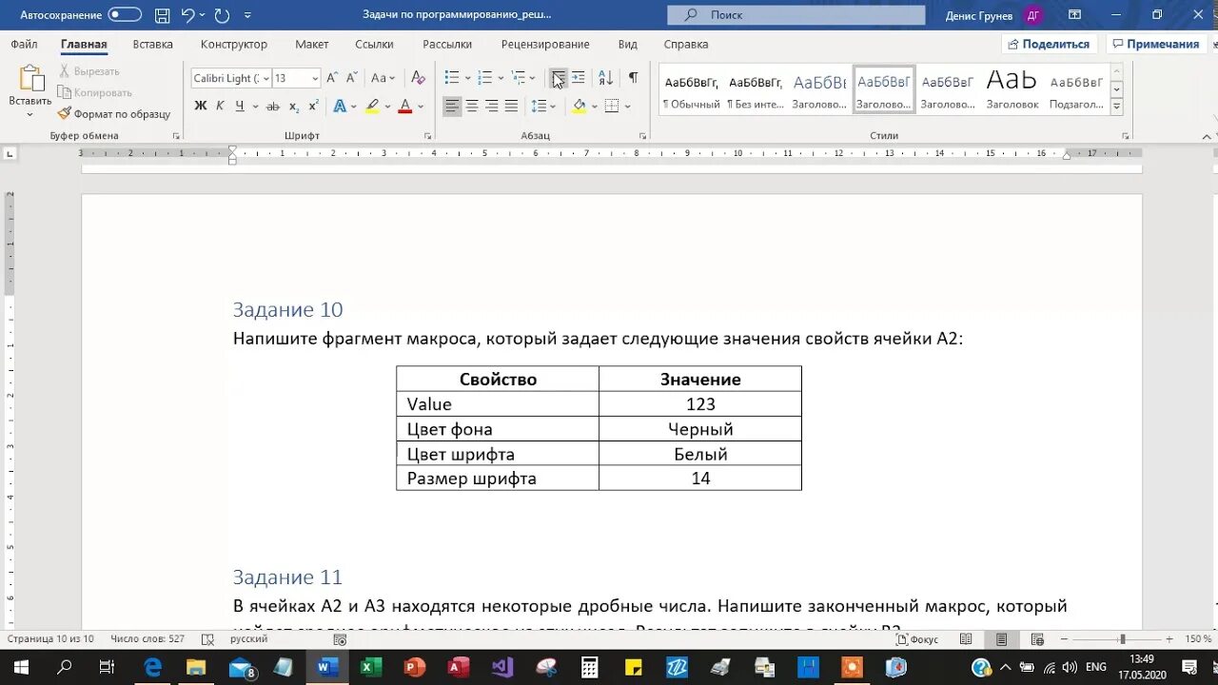Toggle Underline (Ч) formatting
The image size is (1218, 685).
(x=239, y=106)
